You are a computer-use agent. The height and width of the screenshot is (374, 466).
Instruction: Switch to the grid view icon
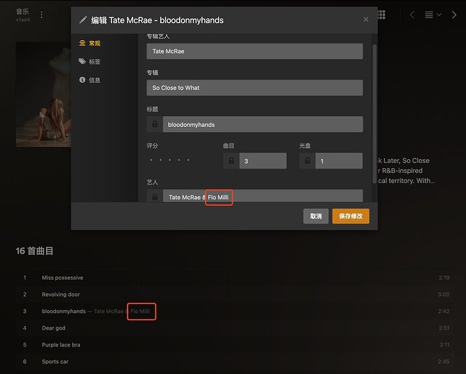tap(382, 15)
